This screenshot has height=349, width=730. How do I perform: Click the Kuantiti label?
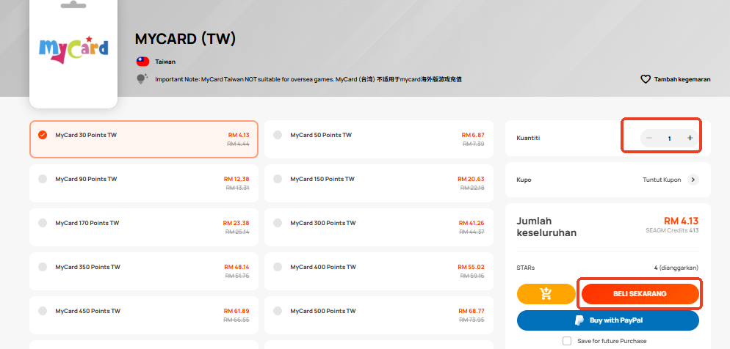click(x=529, y=138)
